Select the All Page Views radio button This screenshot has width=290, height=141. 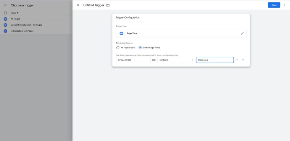[118, 48]
